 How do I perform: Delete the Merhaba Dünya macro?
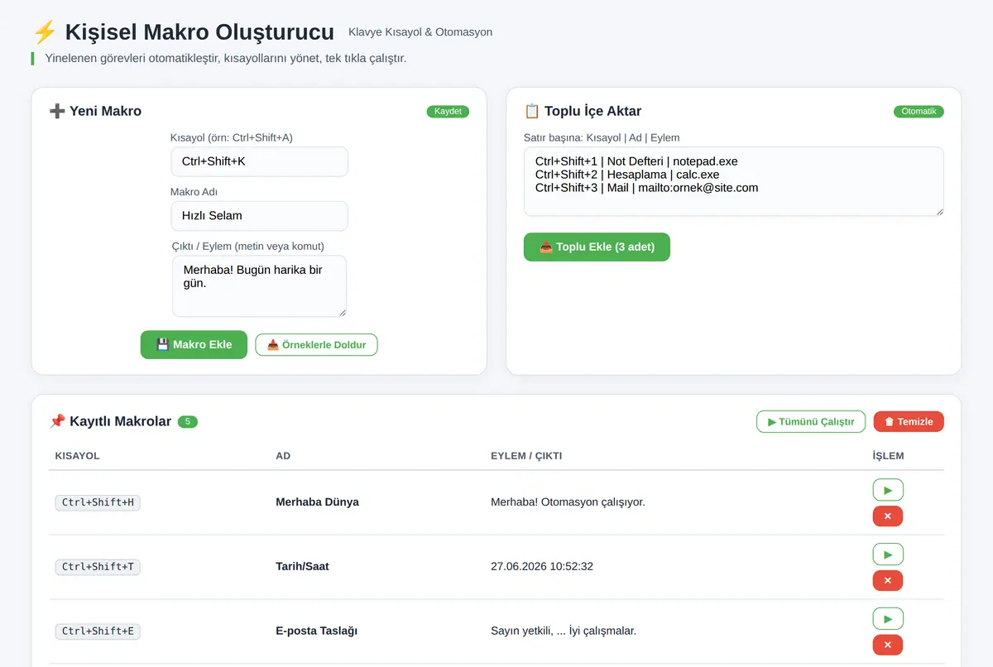(888, 516)
